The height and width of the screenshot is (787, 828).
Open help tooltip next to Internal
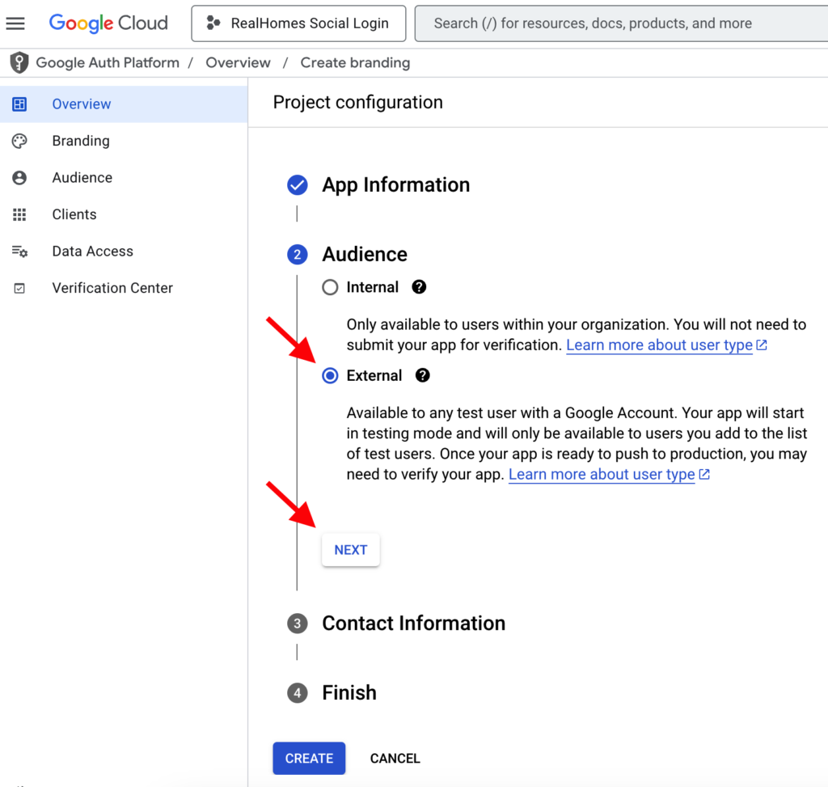point(420,287)
